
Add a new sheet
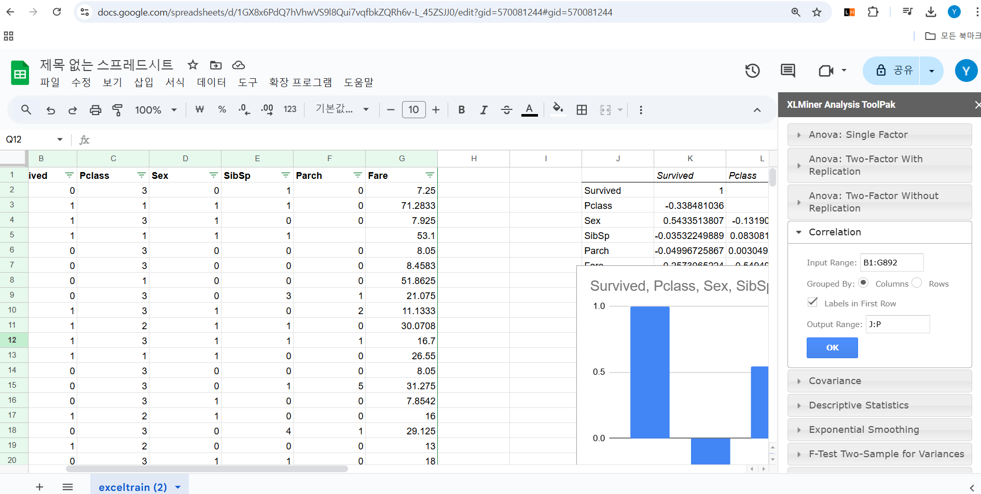(x=39, y=487)
